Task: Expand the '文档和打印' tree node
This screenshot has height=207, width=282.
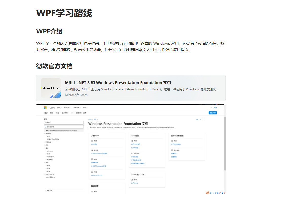Action: click(50, 157)
